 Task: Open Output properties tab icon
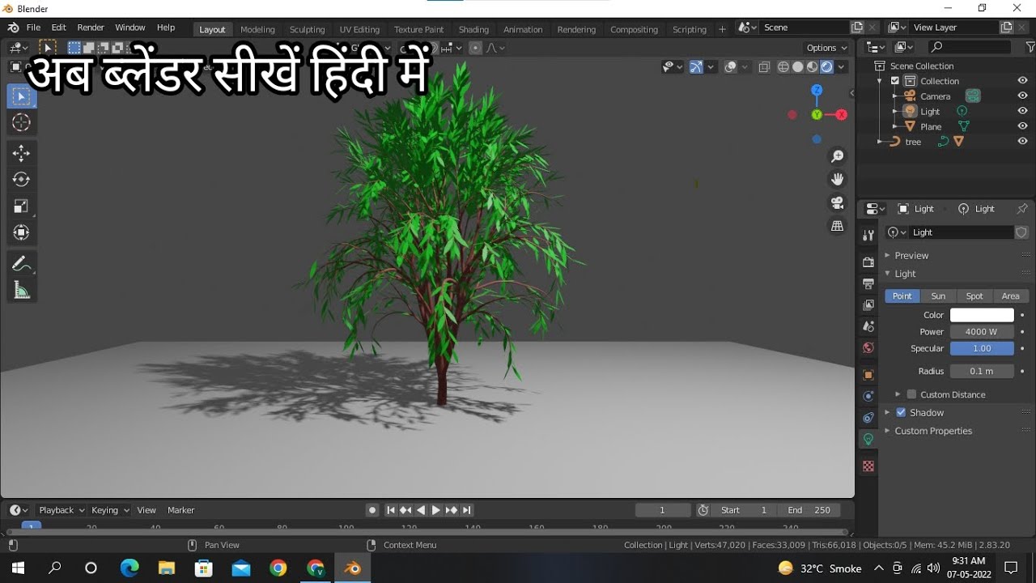point(868,283)
